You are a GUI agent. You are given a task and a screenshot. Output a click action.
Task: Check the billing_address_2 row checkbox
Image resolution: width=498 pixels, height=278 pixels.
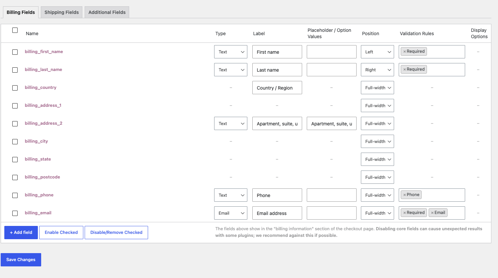15,124
